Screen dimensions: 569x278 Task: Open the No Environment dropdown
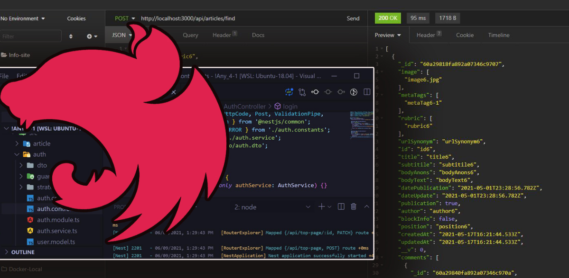pos(23,18)
